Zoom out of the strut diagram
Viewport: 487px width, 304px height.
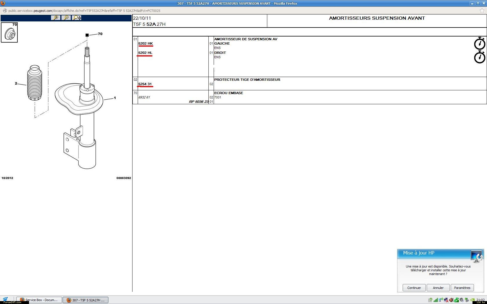(x=66, y=18)
